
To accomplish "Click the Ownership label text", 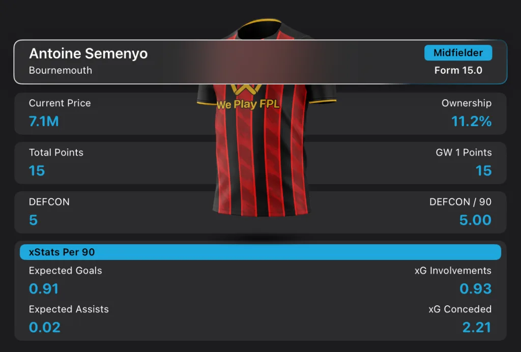I will pyautogui.click(x=467, y=103).
